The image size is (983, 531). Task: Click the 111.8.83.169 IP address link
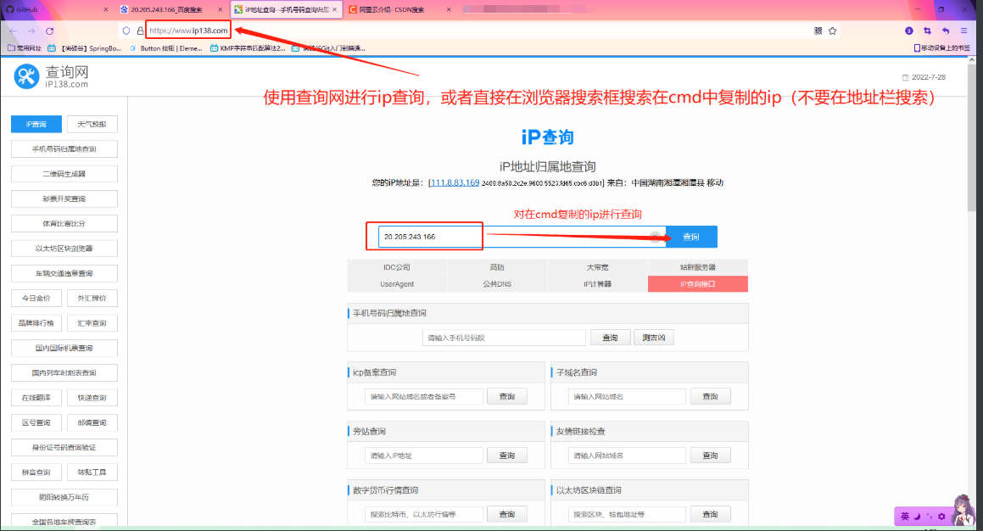tap(455, 182)
